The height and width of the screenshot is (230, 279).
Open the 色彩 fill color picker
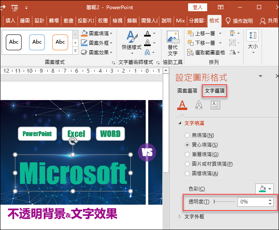[x=264, y=189]
